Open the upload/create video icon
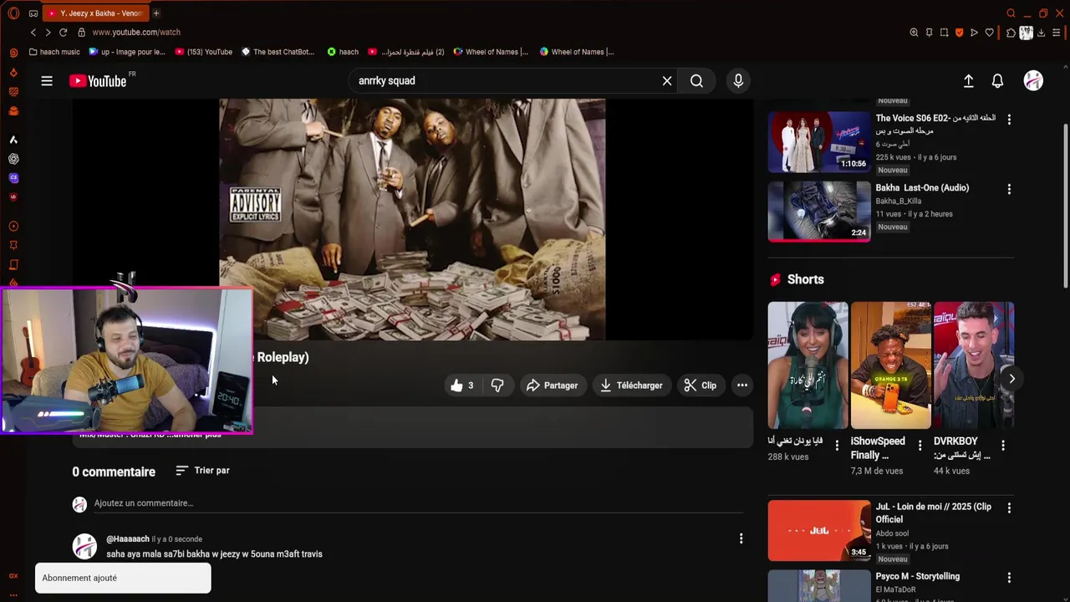This screenshot has width=1070, height=602. 968,81
